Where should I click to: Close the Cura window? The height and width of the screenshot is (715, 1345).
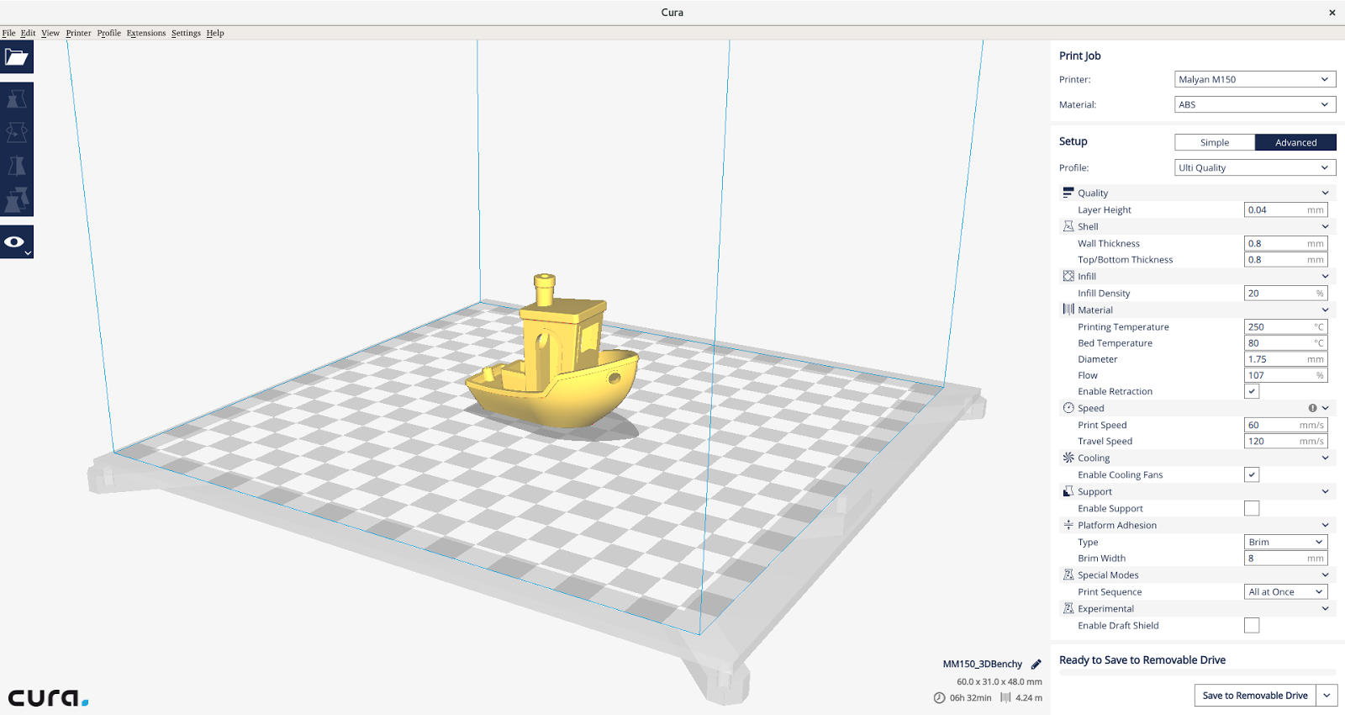click(1332, 13)
